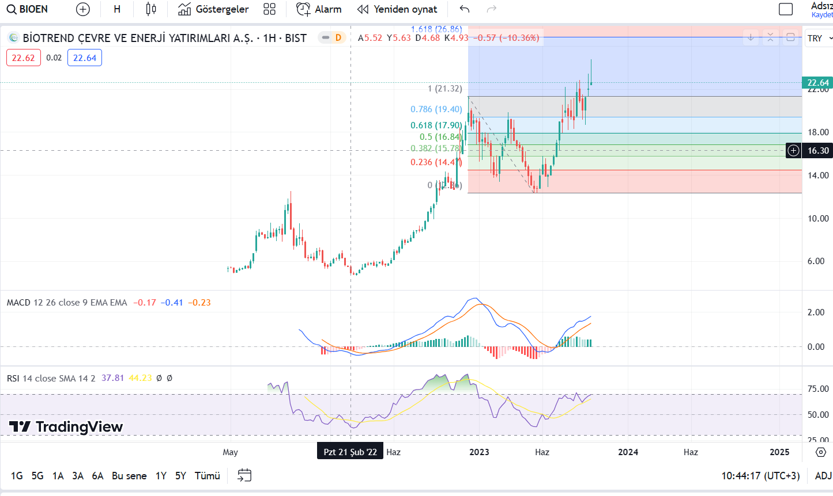Set range to 5G
The height and width of the screenshot is (496, 833).
(37, 476)
